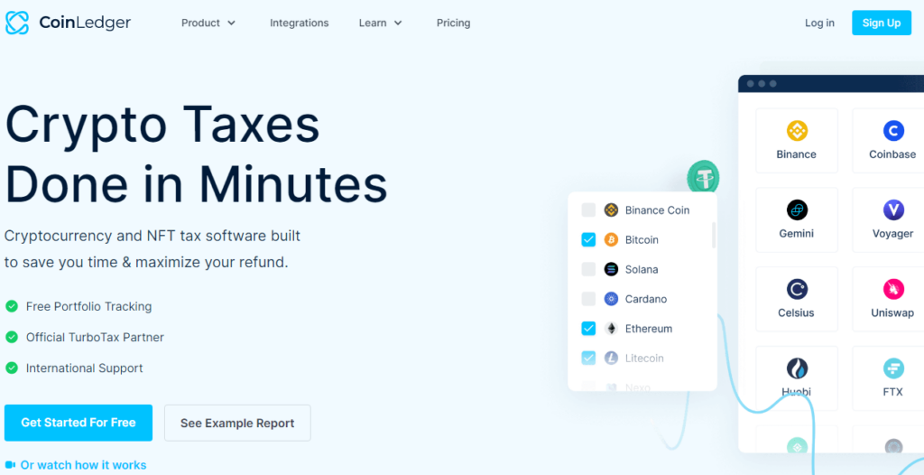
Task: Check the Binance Coin checkbox
Action: pyautogui.click(x=588, y=210)
